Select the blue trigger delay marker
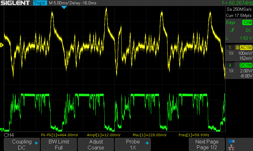 tap(64, 7)
